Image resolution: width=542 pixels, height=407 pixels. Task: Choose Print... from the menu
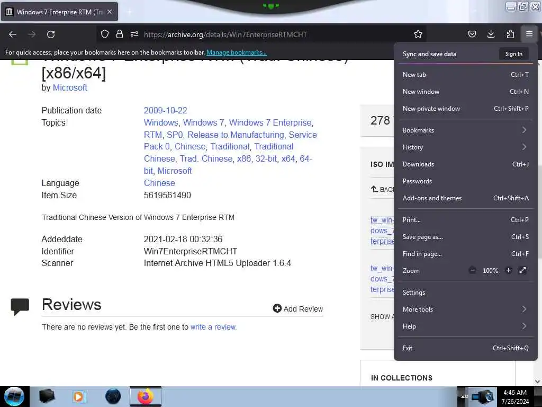tap(466, 220)
